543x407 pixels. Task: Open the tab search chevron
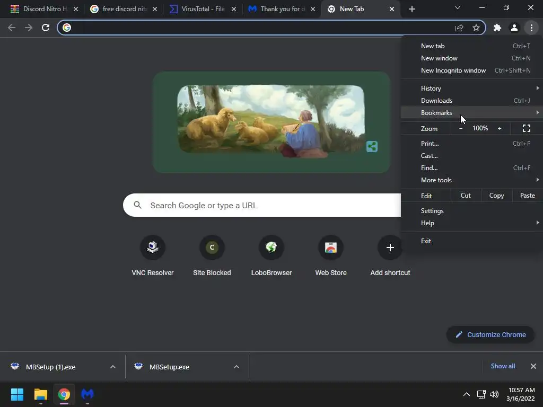click(x=458, y=7)
